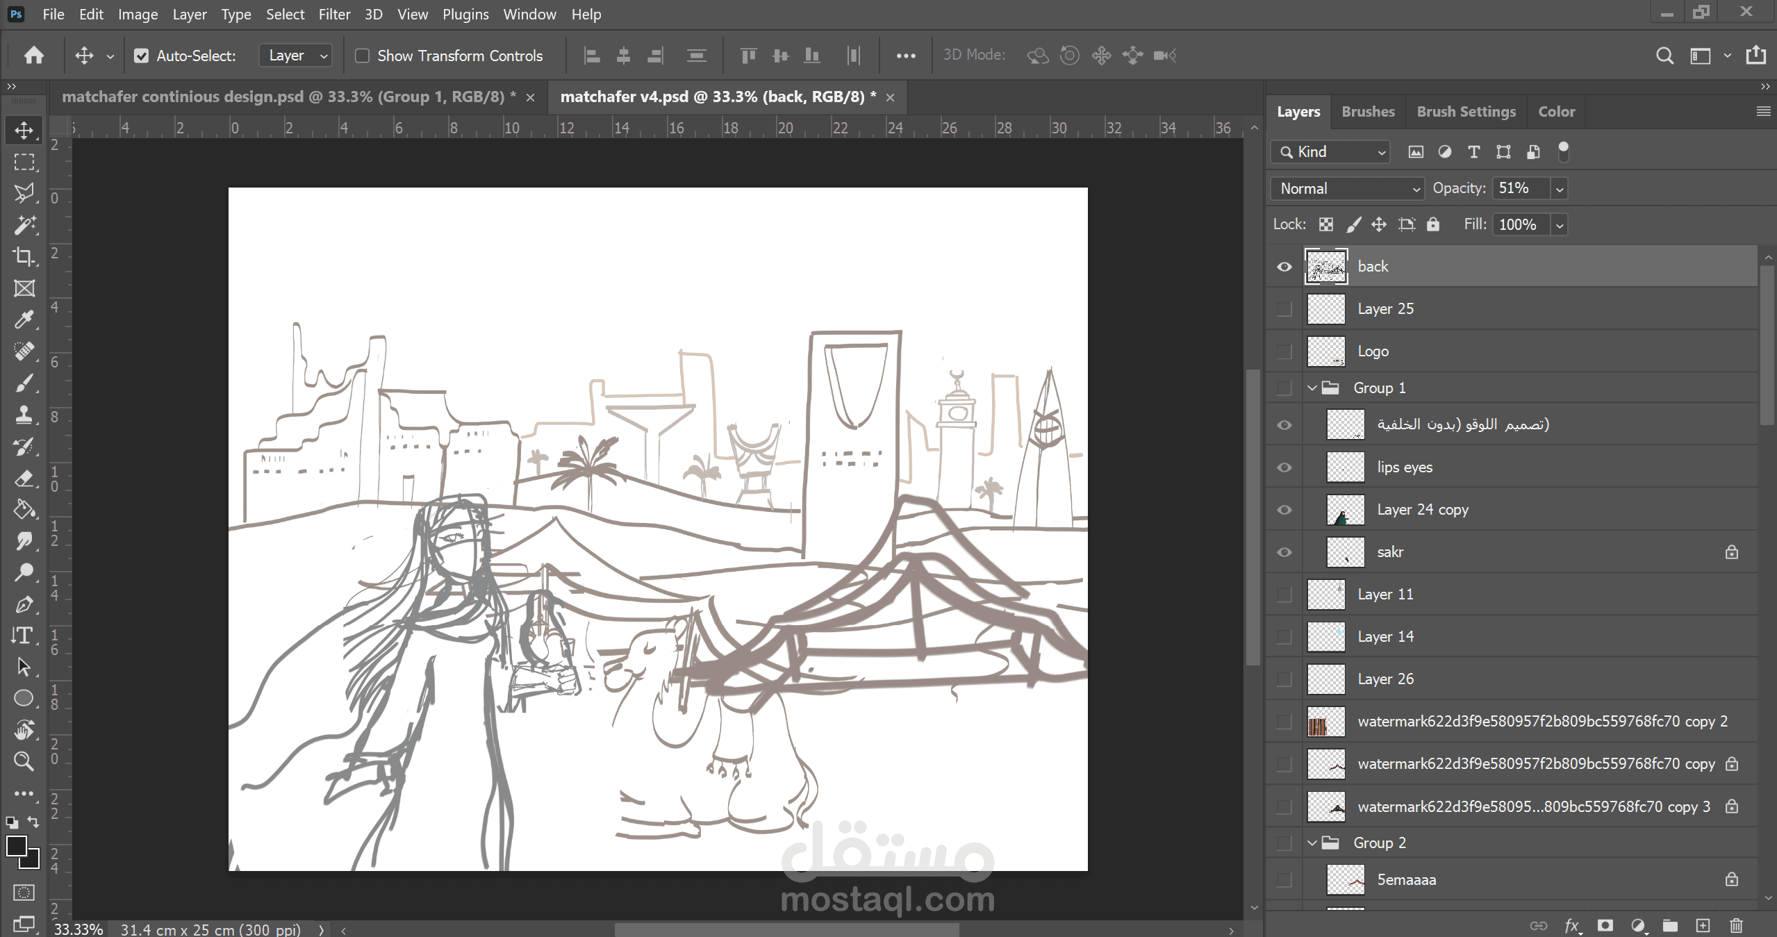Add a layer mask icon
Image resolution: width=1777 pixels, height=937 pixels.
(x=1605, y=925)
